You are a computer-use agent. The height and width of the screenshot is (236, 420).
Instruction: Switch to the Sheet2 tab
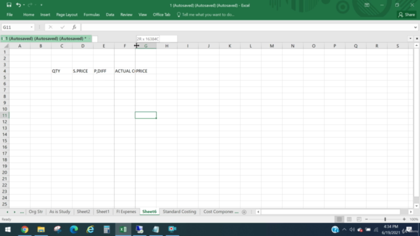point(83,212)
